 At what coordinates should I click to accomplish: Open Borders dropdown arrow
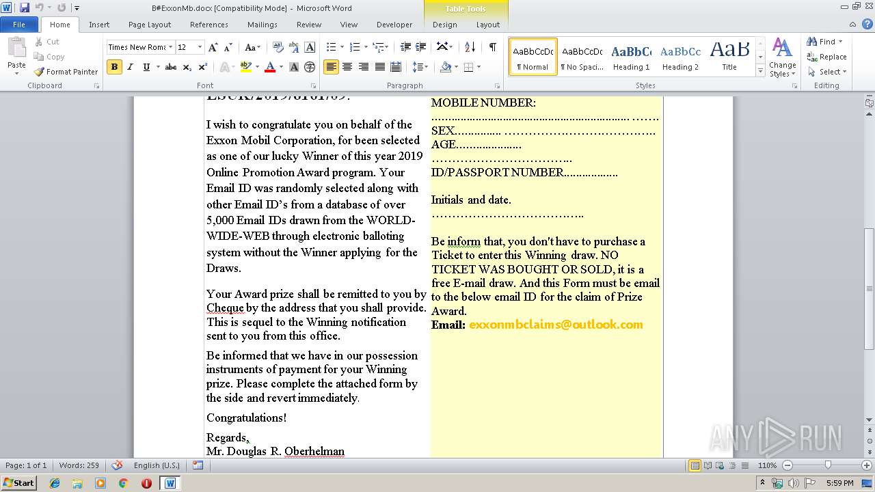(x=479, y=67)
